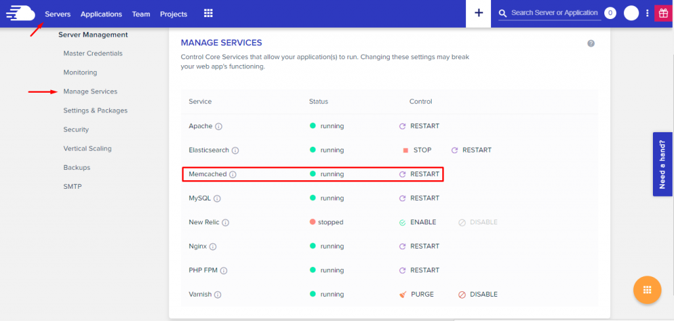This screenshot has width=674, height=321.
Task: Restart the MySQL service
Action: click(x=419, y=198)
